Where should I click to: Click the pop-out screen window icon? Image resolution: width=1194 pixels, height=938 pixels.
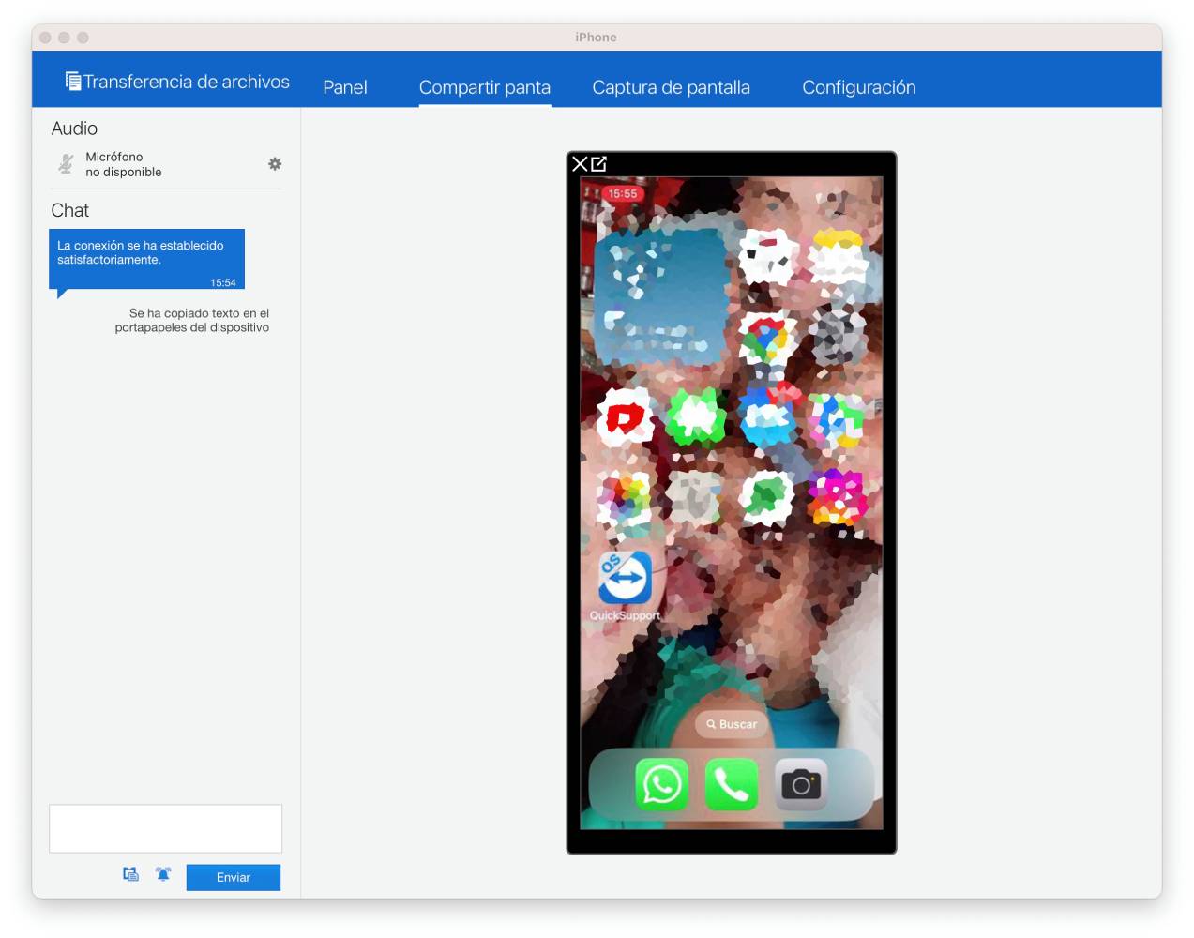tap(599, 164)
